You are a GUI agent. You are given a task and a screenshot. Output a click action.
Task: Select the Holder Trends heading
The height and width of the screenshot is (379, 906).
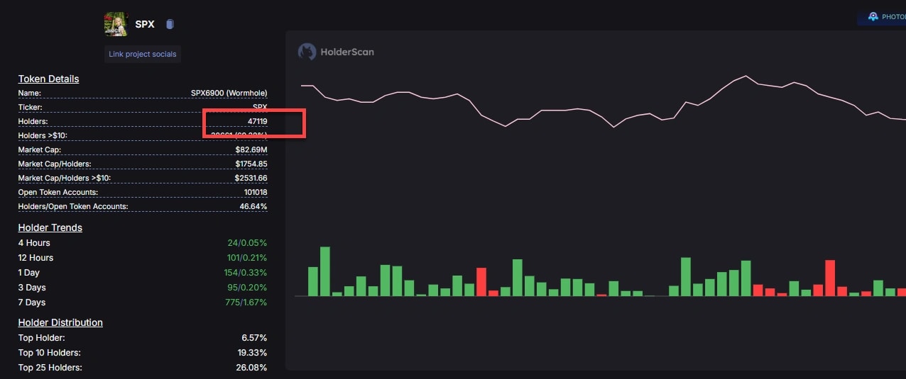(50, 227)
